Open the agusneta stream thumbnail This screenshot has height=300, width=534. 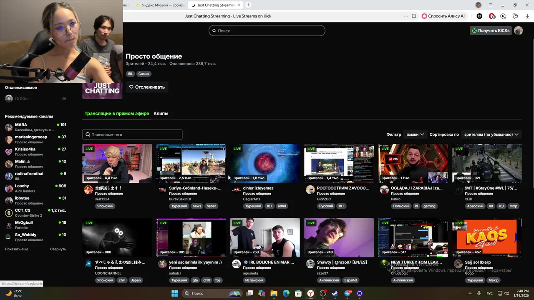point(265,237)
